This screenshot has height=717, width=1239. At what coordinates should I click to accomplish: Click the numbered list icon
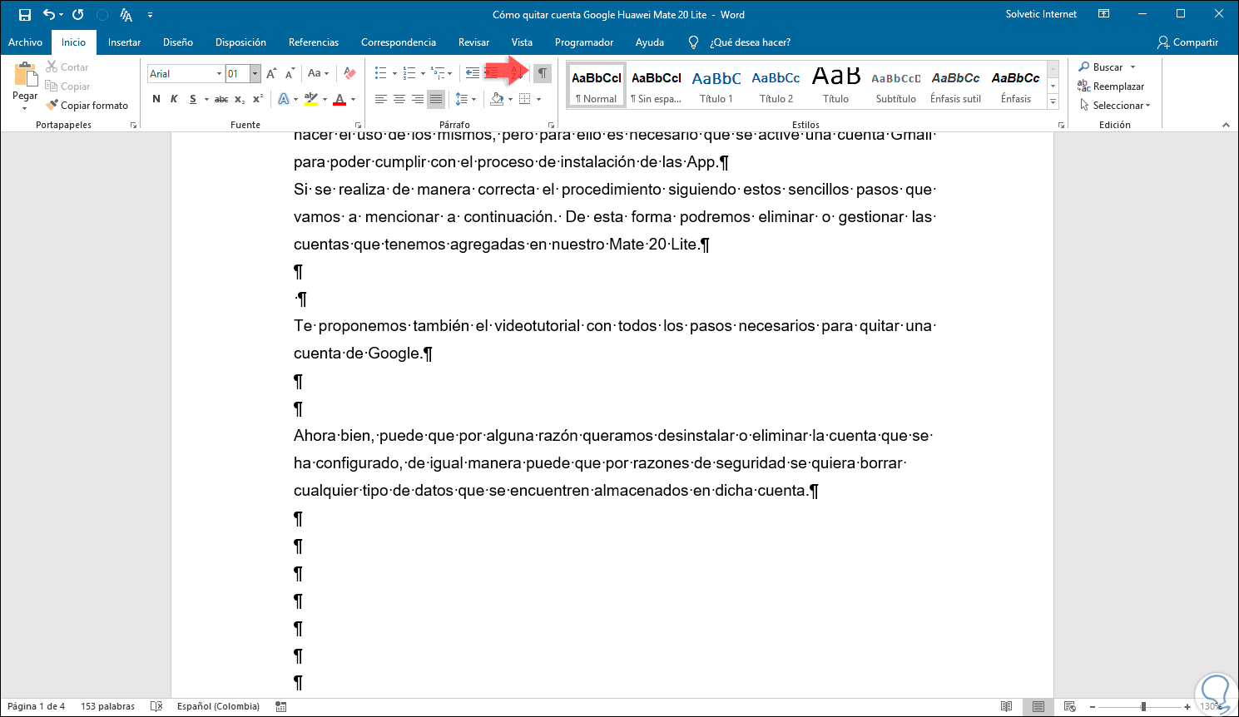point(409,74)
